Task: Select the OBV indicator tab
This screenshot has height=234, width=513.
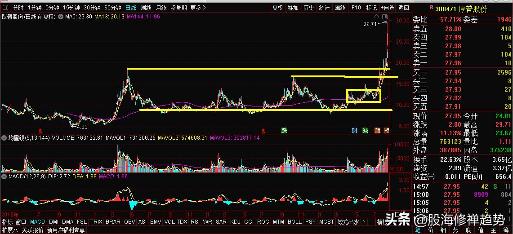Action: pyautogui.click(x=129, y=222)
